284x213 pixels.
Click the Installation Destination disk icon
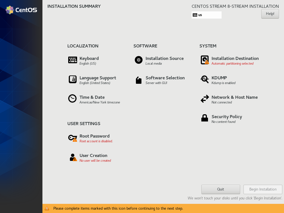tap(205, 60)
